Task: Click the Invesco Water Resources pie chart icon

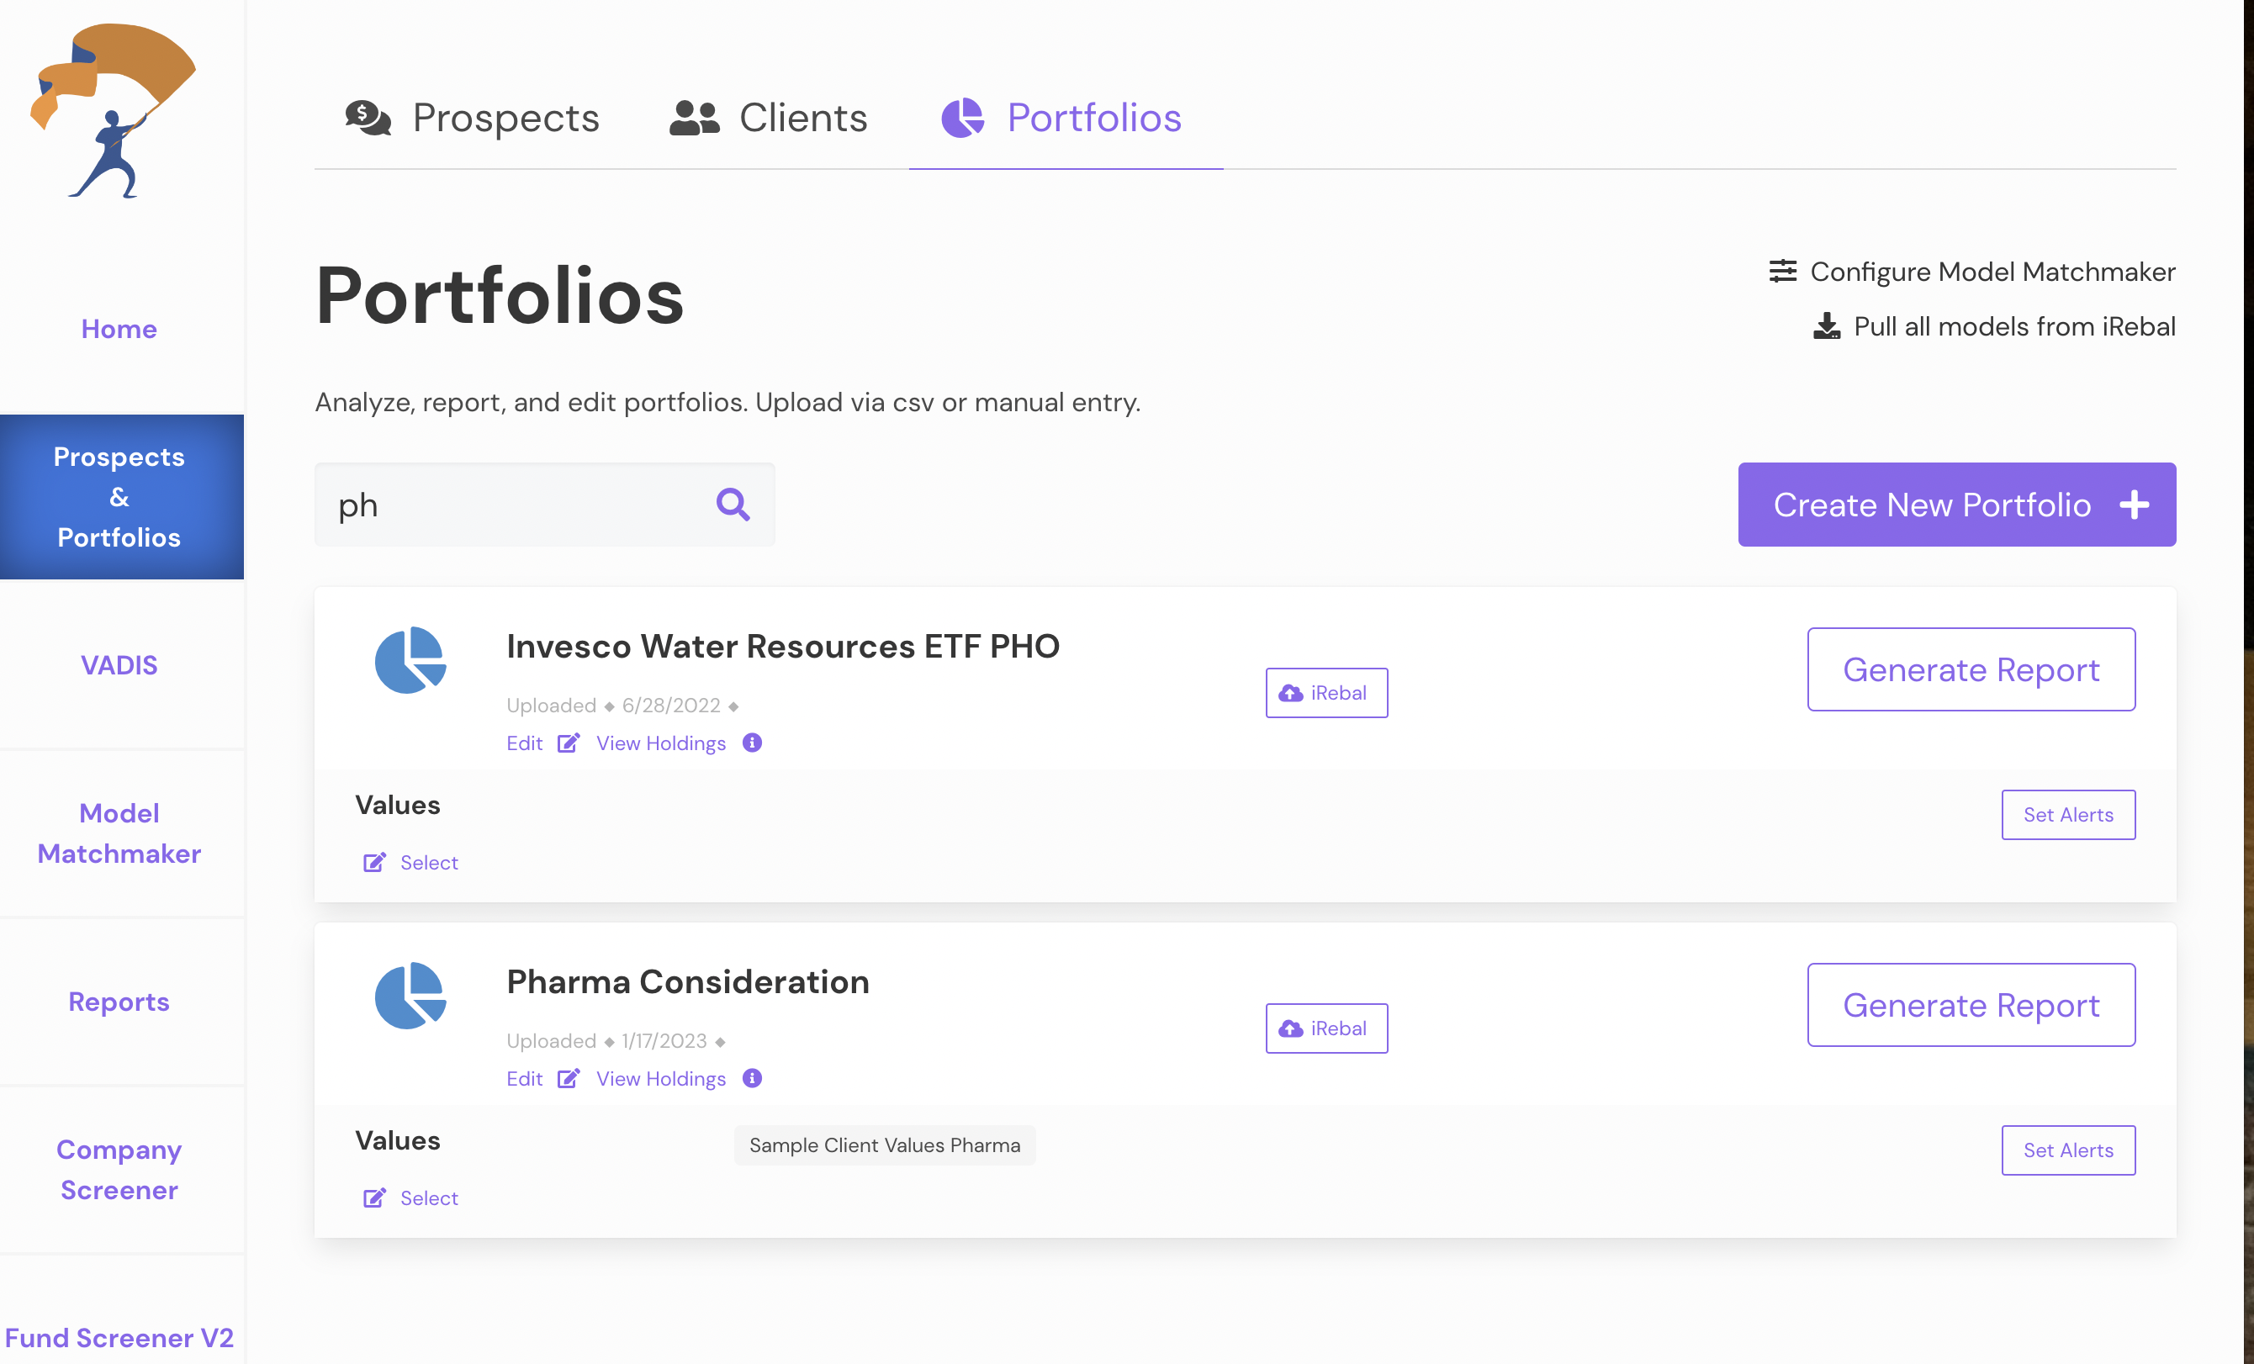Action: 410,659
